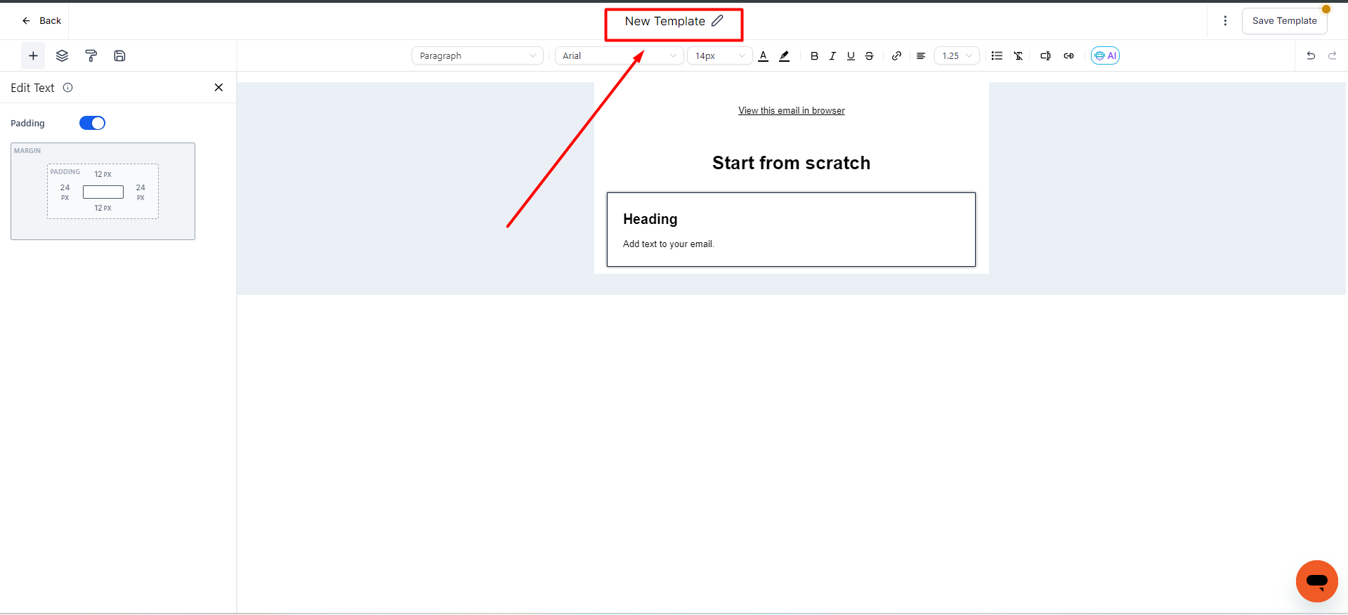Undo the last change

1310,56
